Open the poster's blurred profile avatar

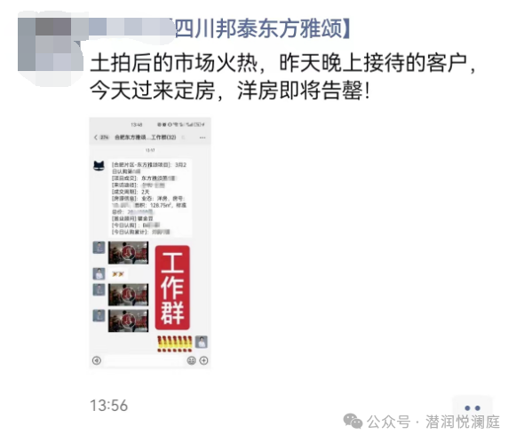51,46
